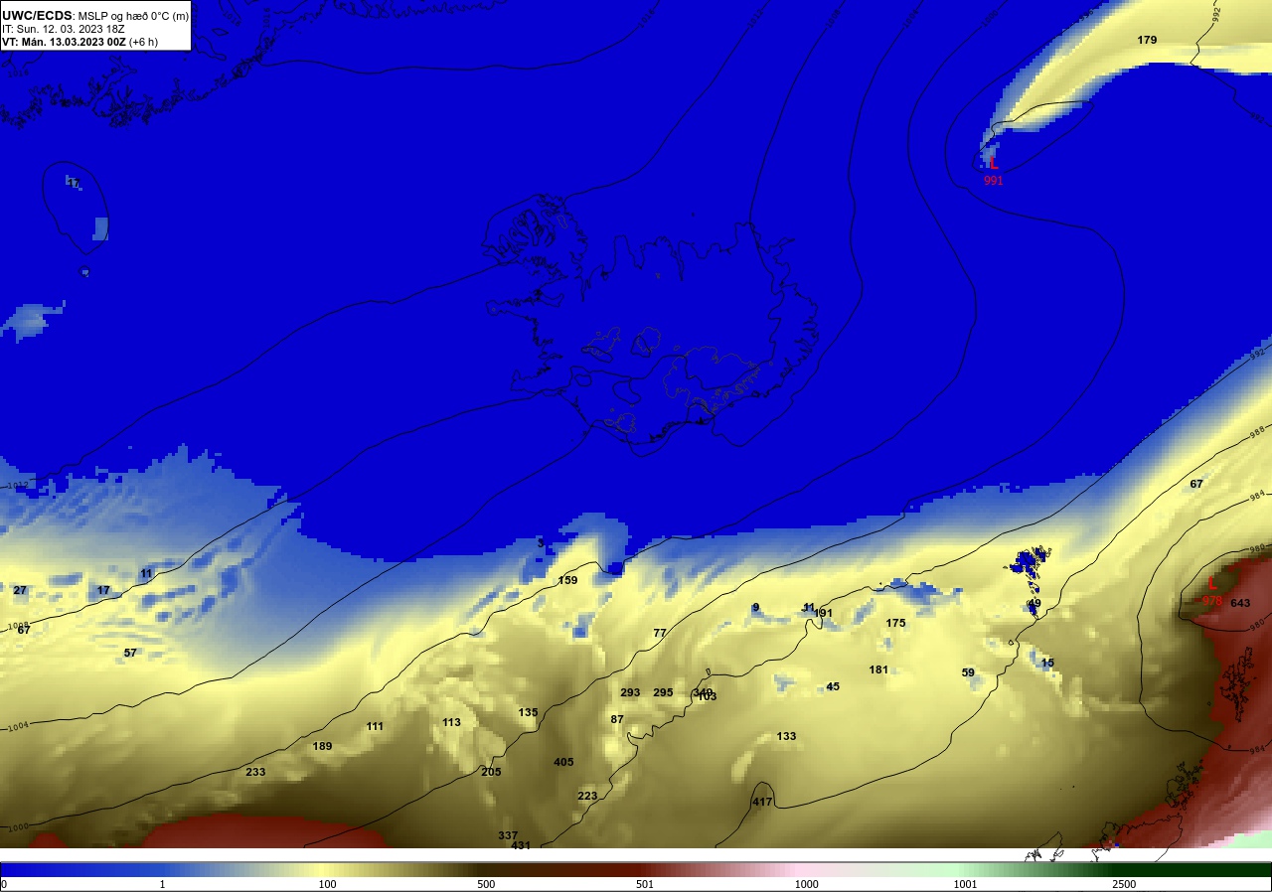Click the height value 205
This screenshot has height=892, width=1272.
(491, 772)
